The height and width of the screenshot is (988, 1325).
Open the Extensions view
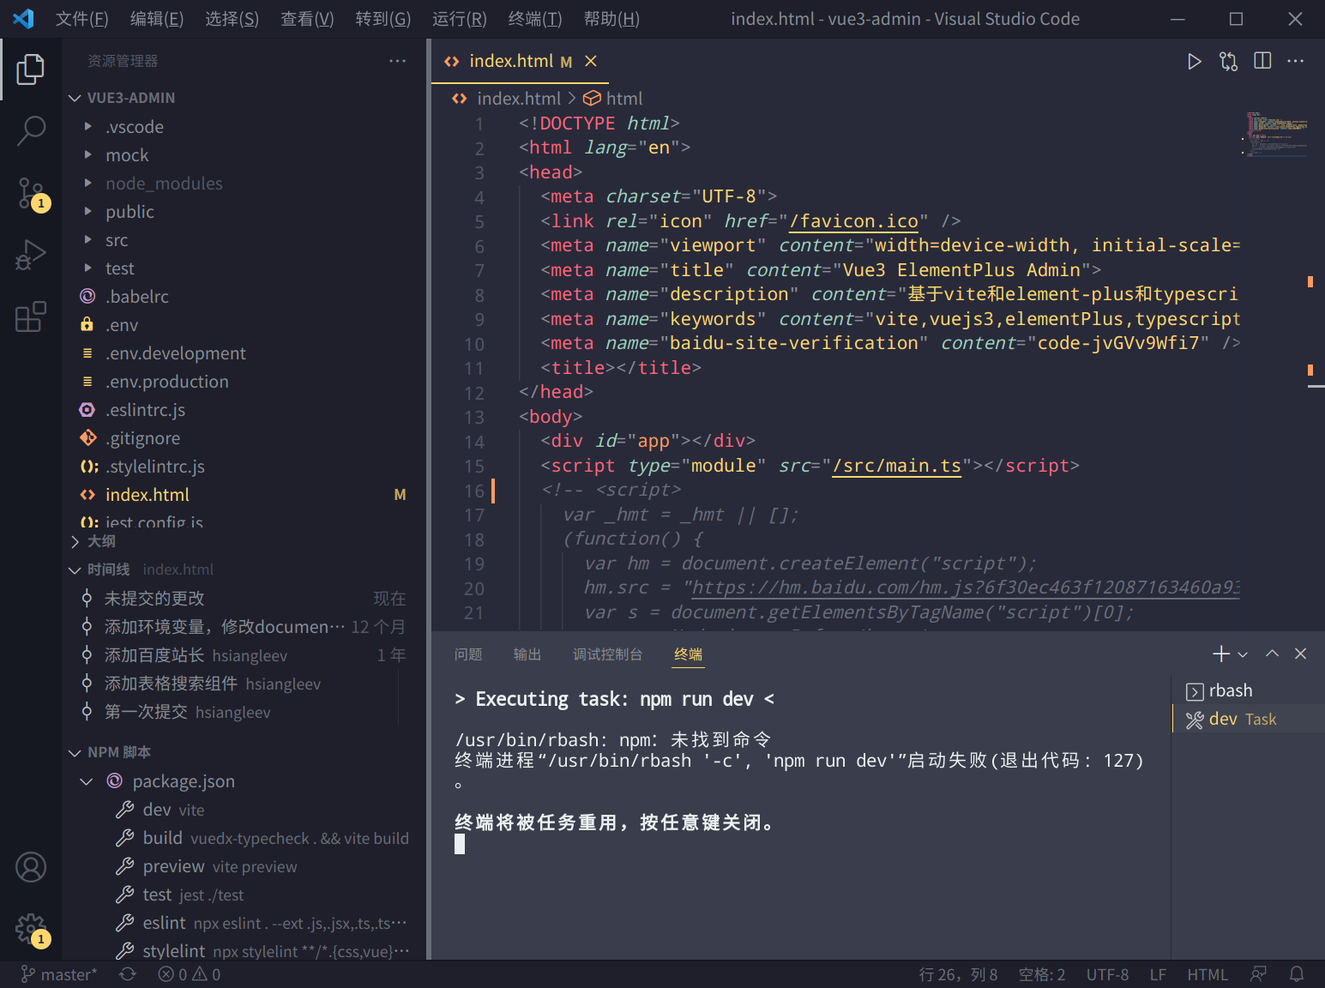(31, 316)
